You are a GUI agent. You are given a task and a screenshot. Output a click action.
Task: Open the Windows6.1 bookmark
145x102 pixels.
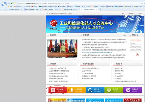pyautogui.click(x=18, y=7)
